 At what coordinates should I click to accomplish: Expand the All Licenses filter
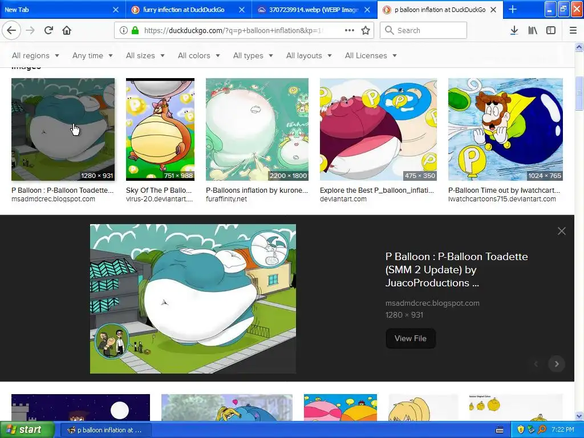371,55
